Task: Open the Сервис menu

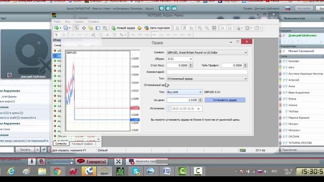Action: click(79, 21)
